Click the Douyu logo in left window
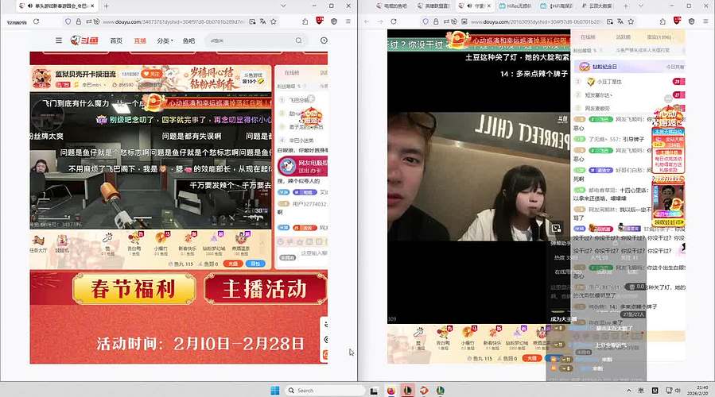The image size is (715, 397). point(85,40)
